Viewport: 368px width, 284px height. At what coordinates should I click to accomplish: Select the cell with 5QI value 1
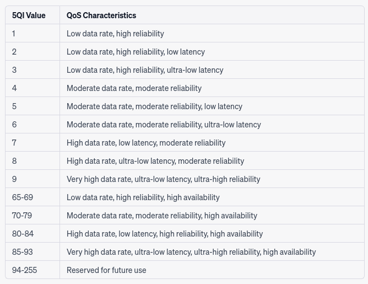tap(14, 34)
